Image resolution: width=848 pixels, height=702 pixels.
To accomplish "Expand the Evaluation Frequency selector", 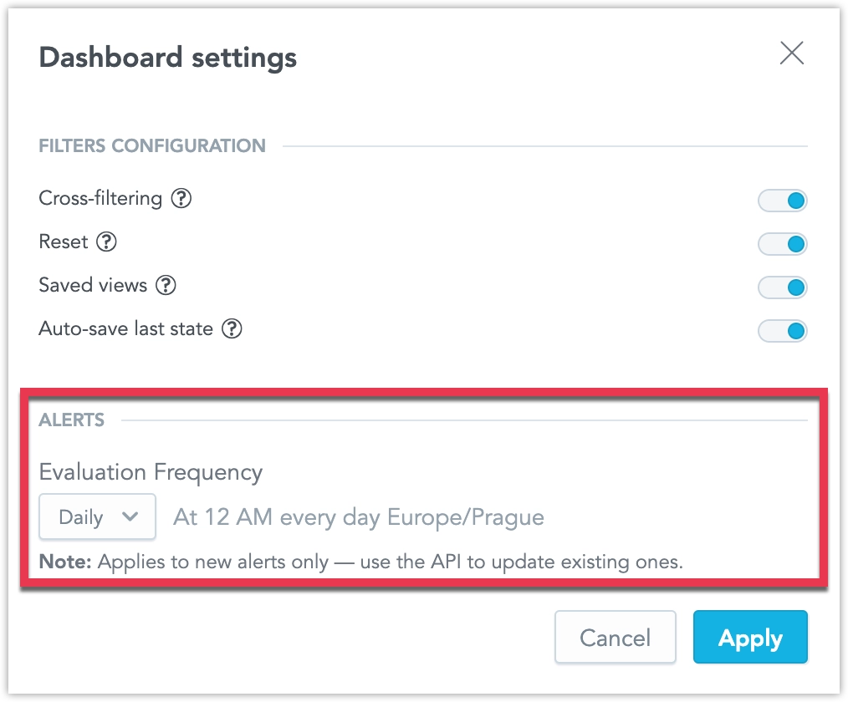I will tap(97, 516).
